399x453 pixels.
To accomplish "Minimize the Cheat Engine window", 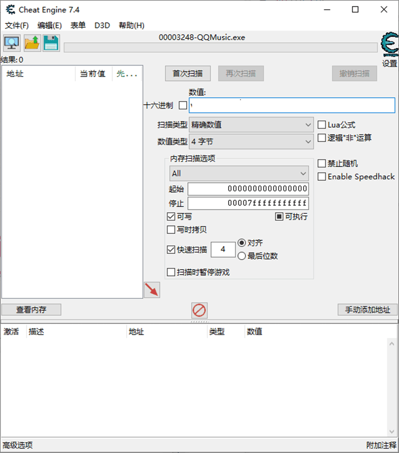I will (x=327, y=10).
